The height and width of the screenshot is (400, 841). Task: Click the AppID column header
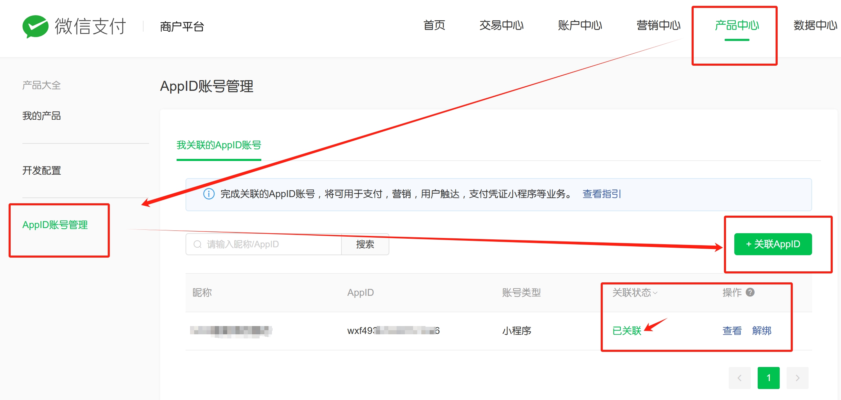[x=360, y=293]
